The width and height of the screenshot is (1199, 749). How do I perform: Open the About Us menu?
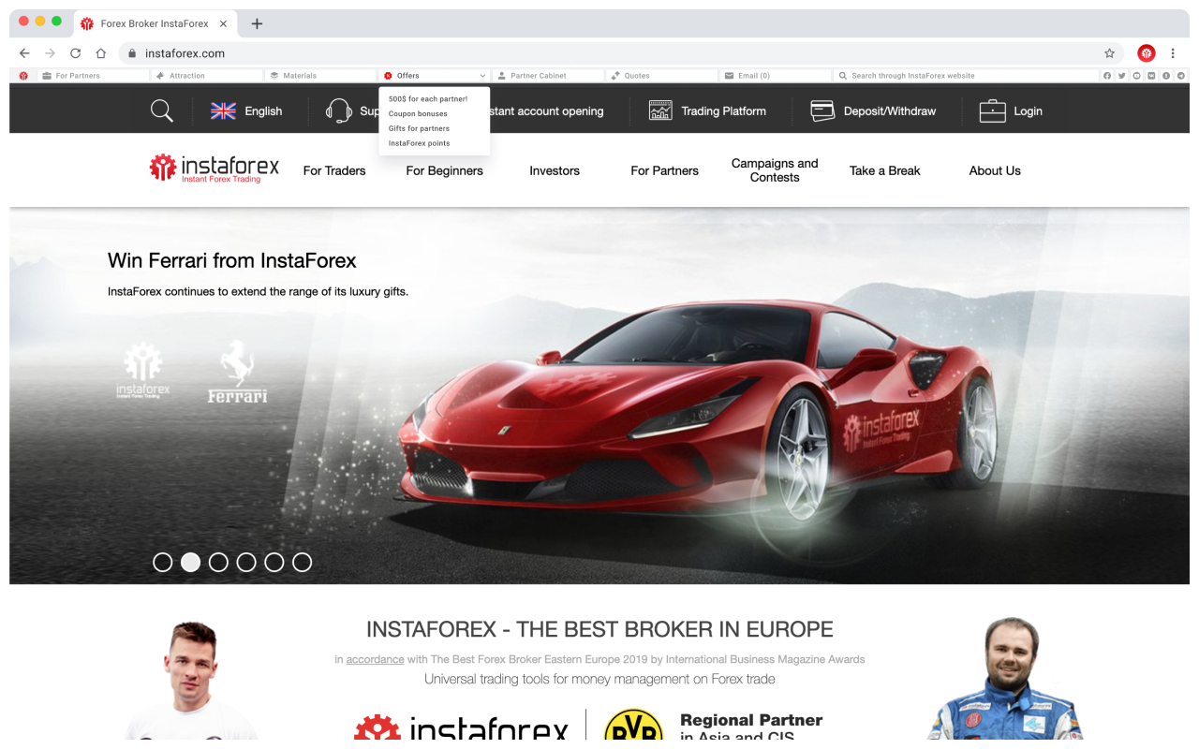pyautogui.click(x=995, y=170)
